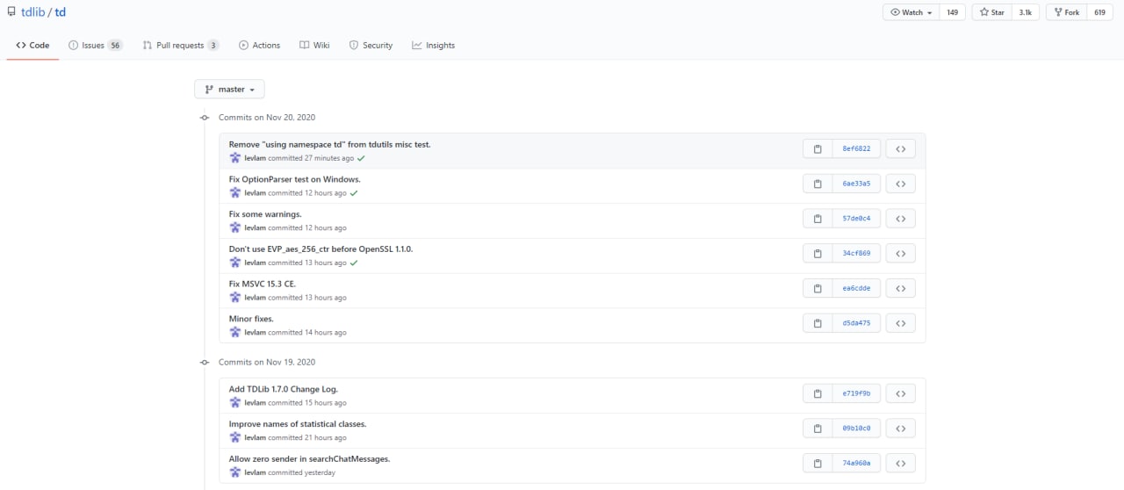Image resolution: width=1124 pixels, height=490 pixels.
Task: Open commit 'Add TDLib 1.7.0 Change Log.'
Action: click(283, 389)
